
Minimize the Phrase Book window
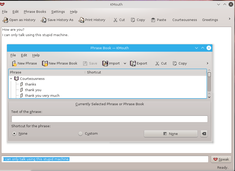click(197, 48)
